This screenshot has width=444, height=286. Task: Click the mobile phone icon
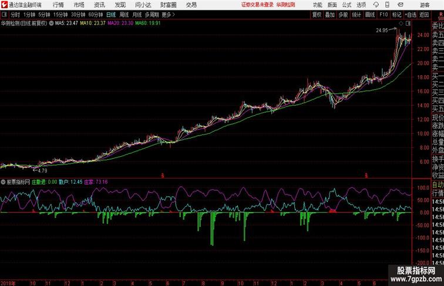pos(387,5)
